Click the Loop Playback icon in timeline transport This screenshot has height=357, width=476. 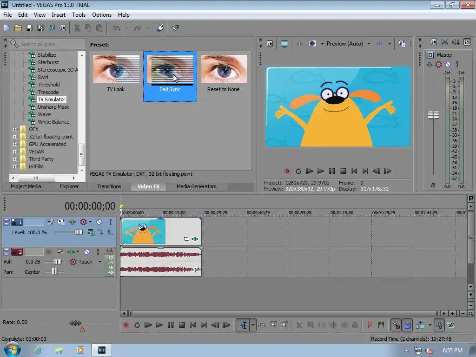point(137,325)
